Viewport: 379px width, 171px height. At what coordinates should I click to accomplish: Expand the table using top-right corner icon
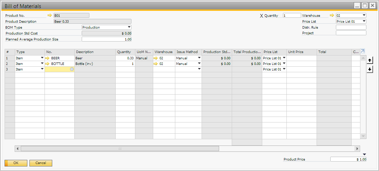point(363,51)
